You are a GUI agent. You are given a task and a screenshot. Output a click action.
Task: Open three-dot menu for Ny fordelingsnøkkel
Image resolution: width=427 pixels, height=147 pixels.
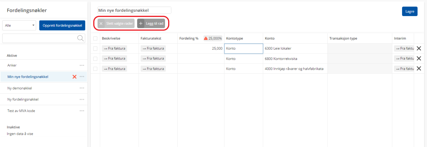pos(82,99)
